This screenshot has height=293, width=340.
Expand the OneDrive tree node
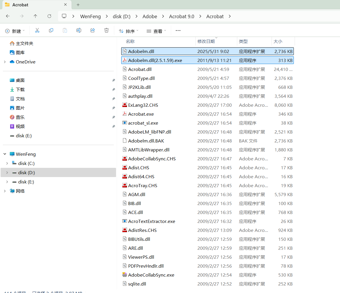coord(5,62)
